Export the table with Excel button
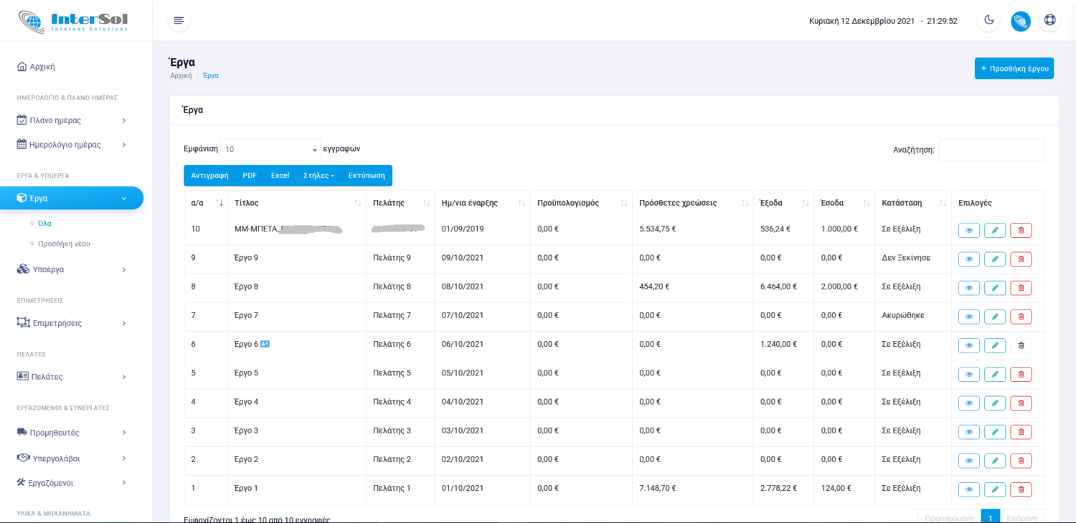 click(280, 176)
